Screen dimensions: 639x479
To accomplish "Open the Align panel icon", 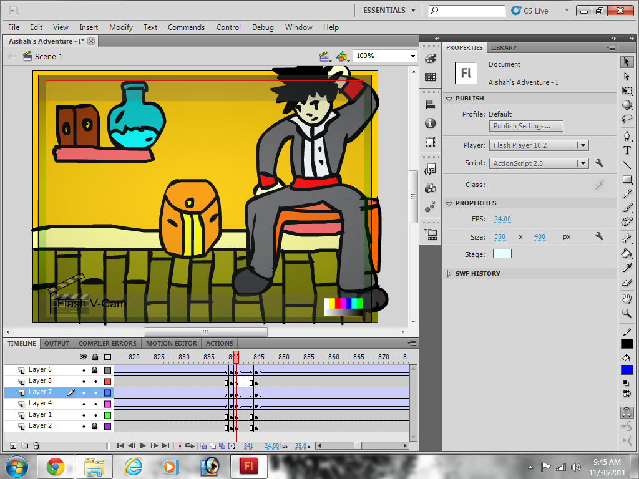I will [x=431, y=105].
